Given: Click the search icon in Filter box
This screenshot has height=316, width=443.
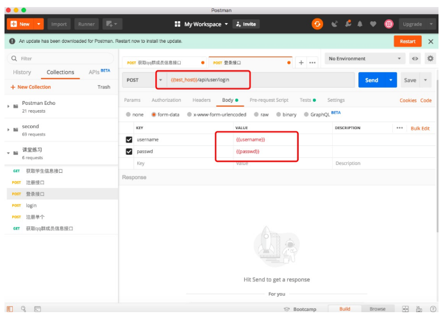Looking at the screenshot, I should [x=14, y=58].
